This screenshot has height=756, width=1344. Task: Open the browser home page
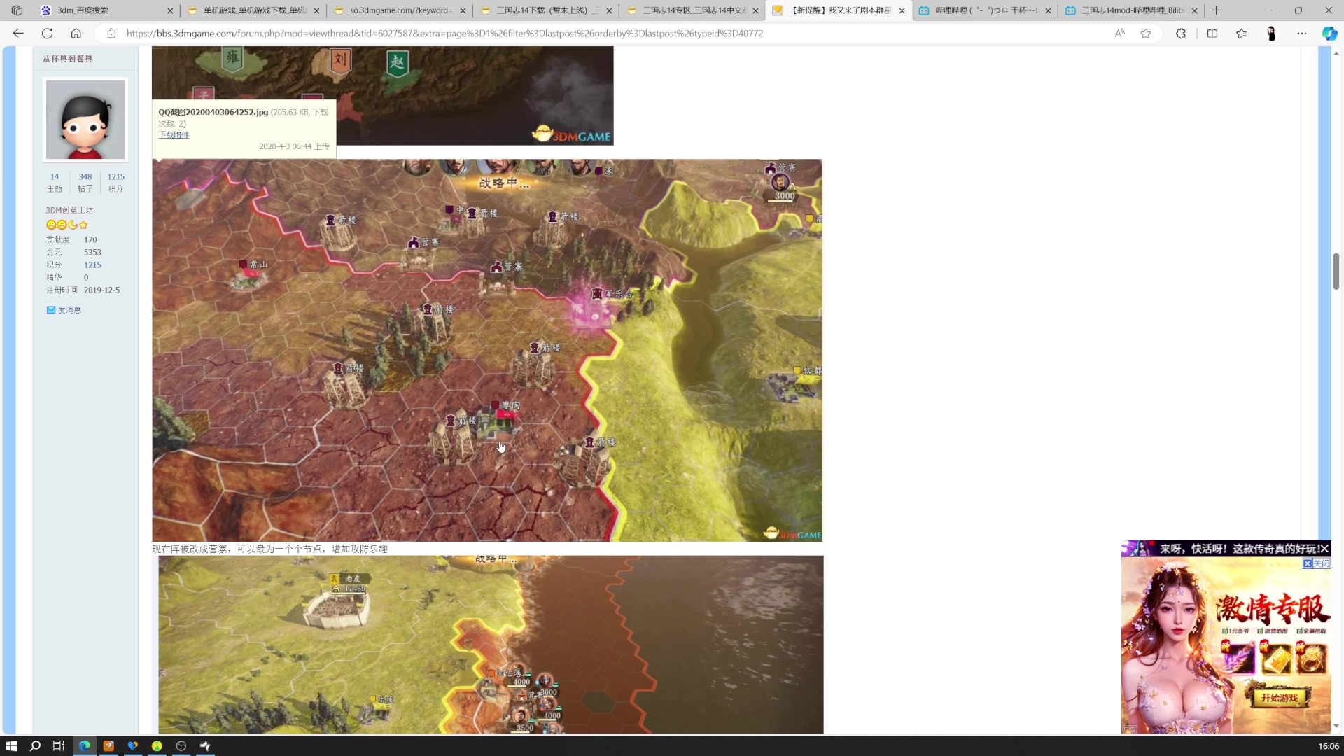(76, 33)
